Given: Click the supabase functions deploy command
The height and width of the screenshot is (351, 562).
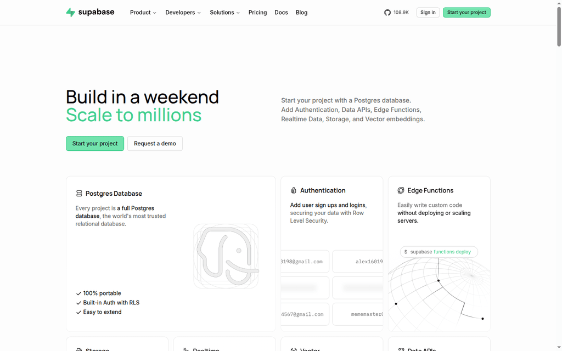Looking at the screenshot, I should click(439, 252).
